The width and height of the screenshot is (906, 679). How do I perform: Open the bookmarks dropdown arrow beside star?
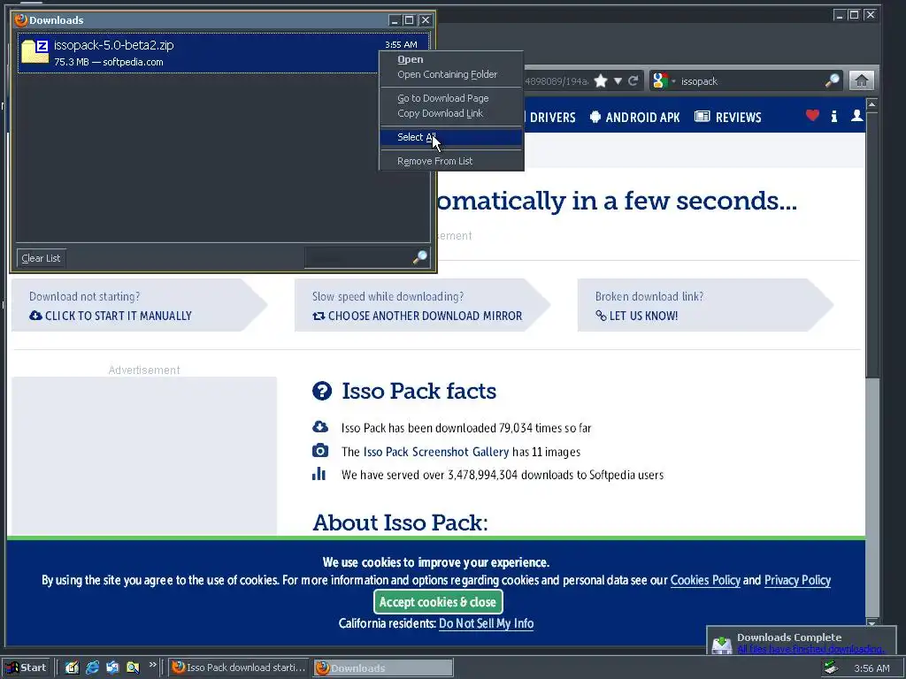[618, 80]
